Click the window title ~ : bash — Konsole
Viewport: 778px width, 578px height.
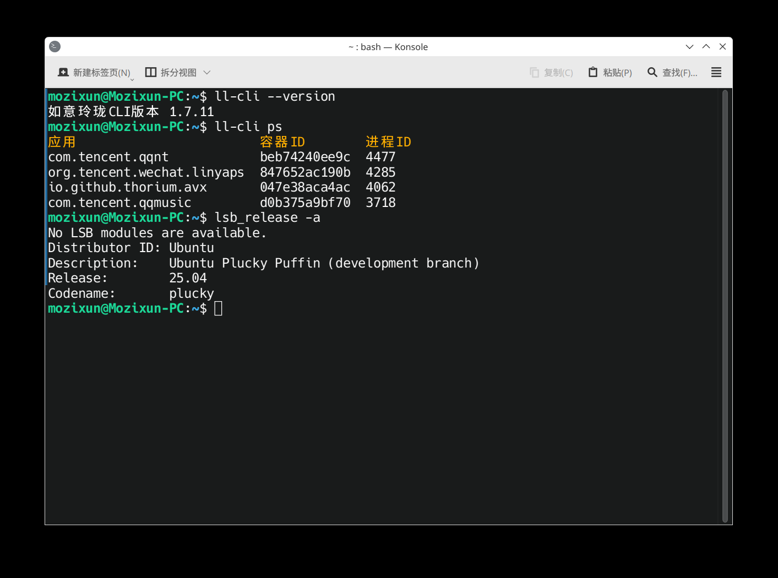point(388,47)
